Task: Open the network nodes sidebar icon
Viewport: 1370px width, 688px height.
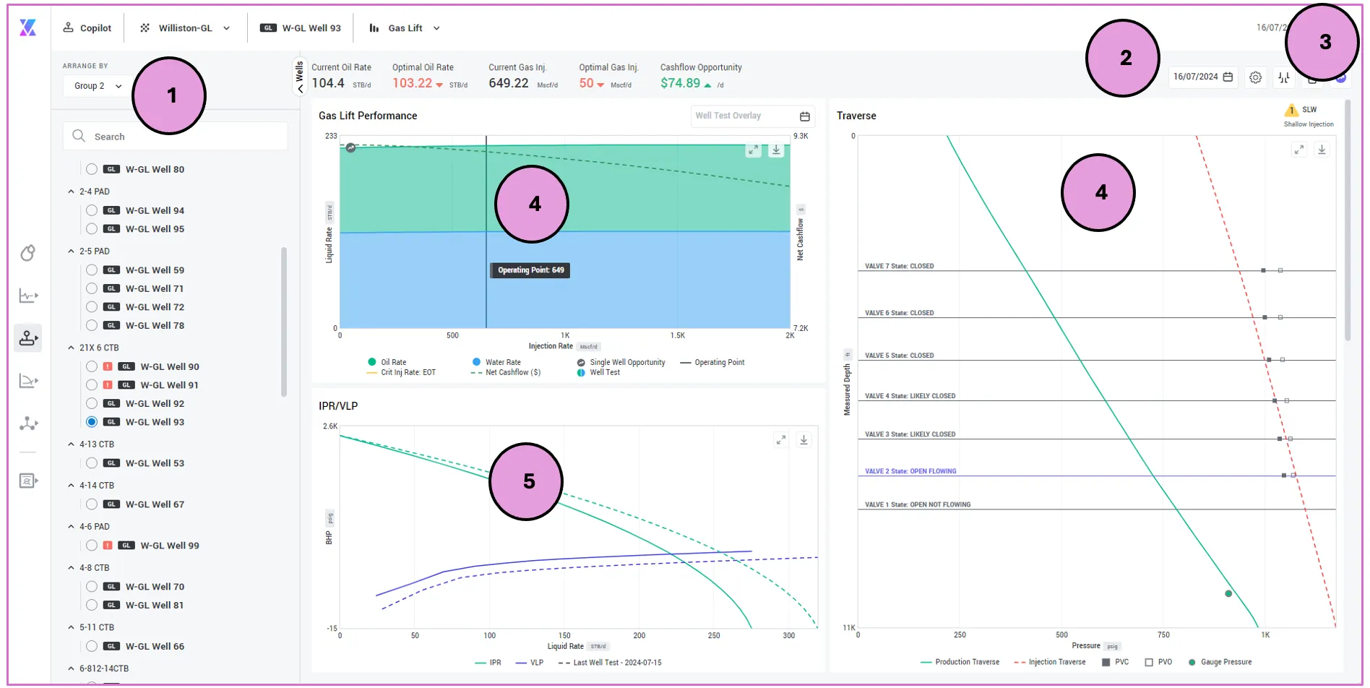Action: point(28,423)
